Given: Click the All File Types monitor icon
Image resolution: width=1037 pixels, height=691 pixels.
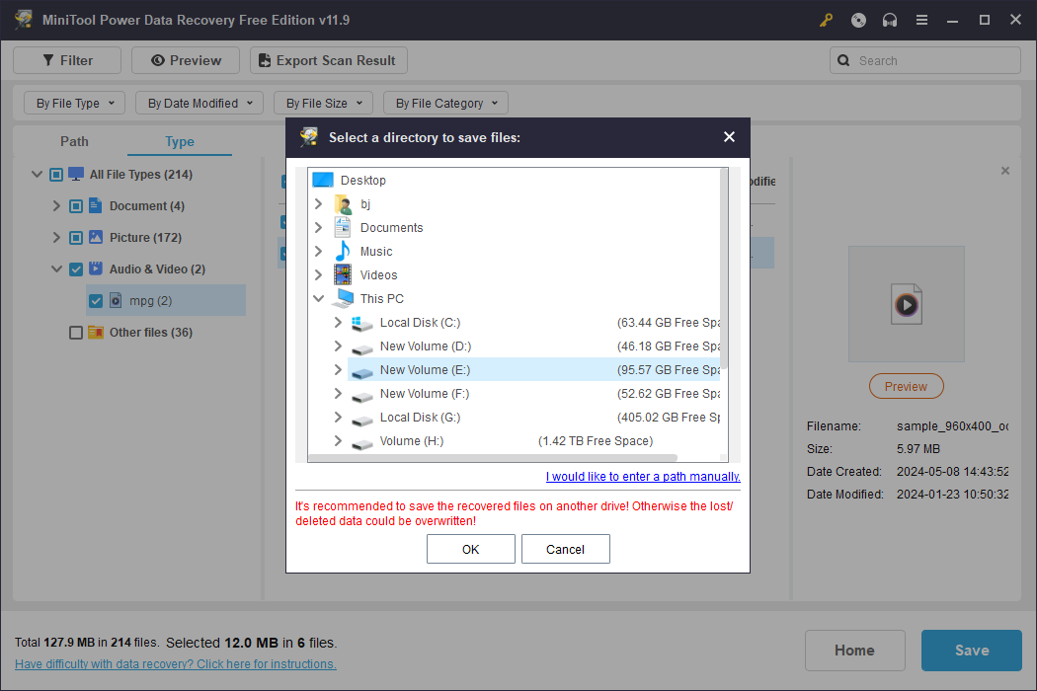Looking at the screenshot, I should (x=76, y=174).
